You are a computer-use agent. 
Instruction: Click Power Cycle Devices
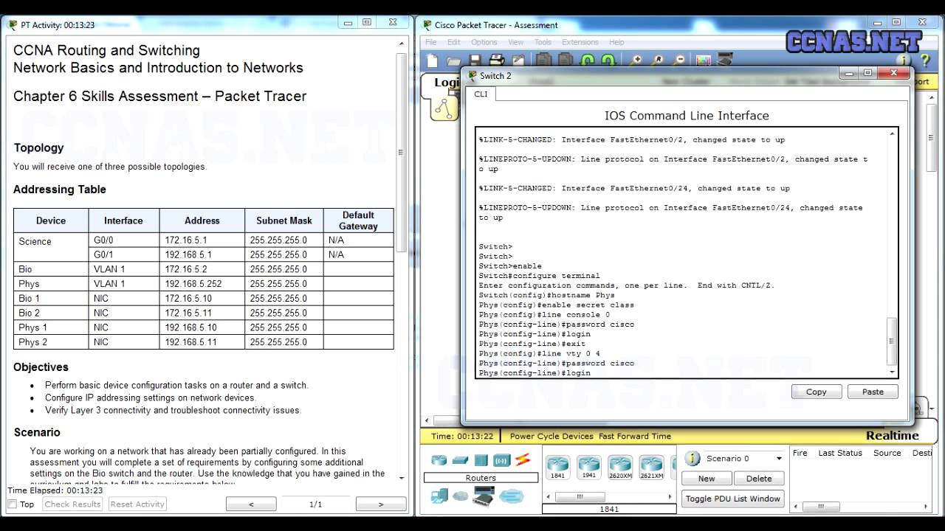[x=551, y=436]
